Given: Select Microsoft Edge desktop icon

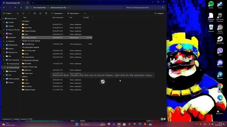Looking at the screenshot, I should (x=220, y=99).
